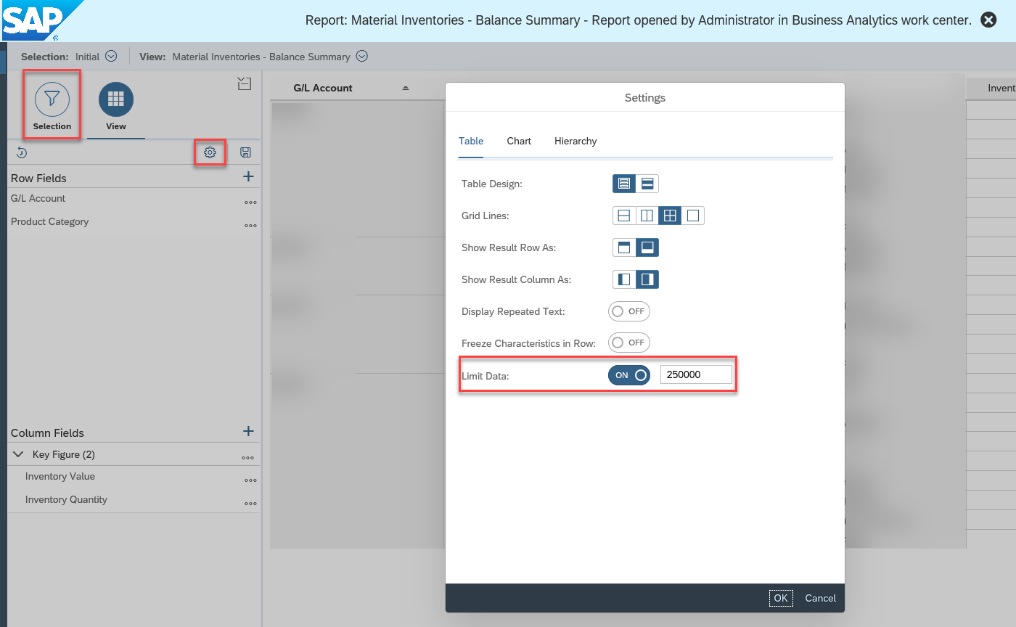Viewport: 1016px width, 627px height.
Task: Switch to the Hierarchy tab
Action: tap(575, 141)
